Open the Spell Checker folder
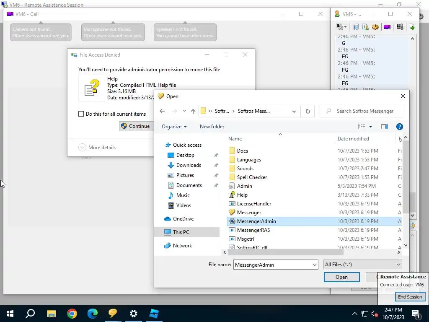The image size is (429, 322). pos(252,177)
